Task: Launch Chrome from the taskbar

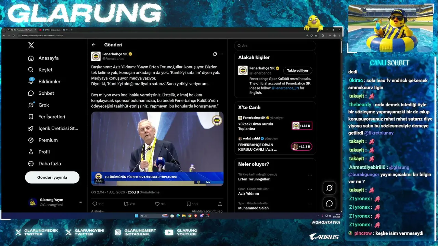Action: point(190,216)
